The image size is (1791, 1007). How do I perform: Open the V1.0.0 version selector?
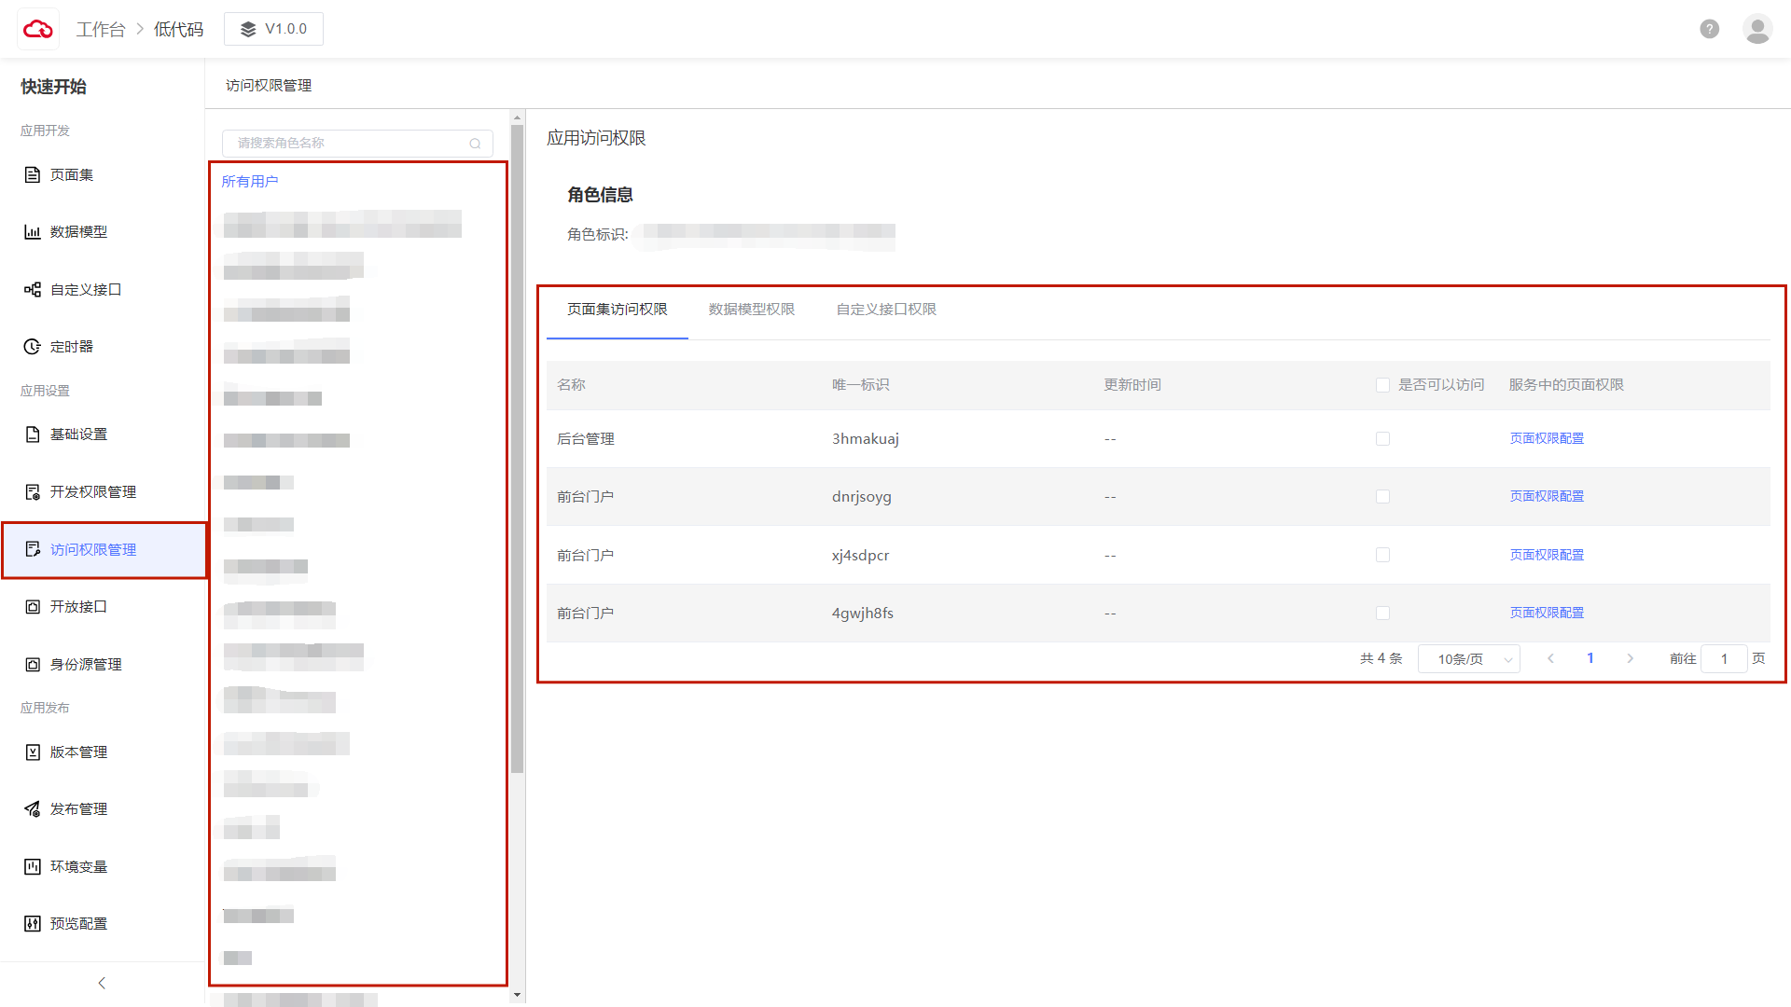coord(273,29)
